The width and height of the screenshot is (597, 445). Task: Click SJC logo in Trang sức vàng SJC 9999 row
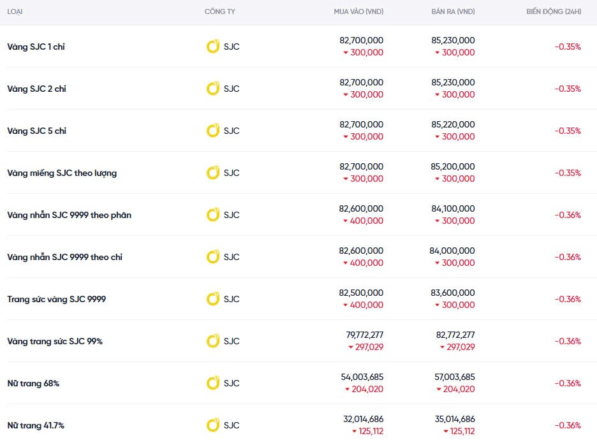[213, 299]
